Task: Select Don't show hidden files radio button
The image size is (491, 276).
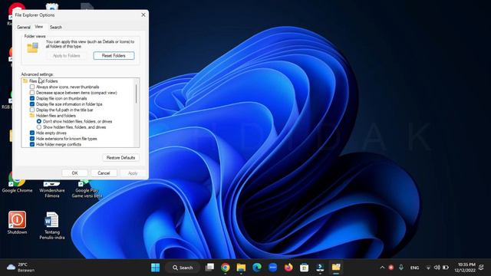Action: click(39, 121)
